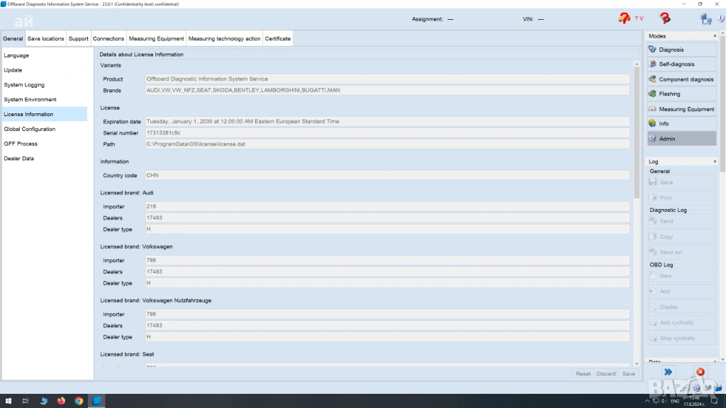Collapse the Modes panel
The height and width of the screenshot is (408, 726).
click(x=715, y=36)
